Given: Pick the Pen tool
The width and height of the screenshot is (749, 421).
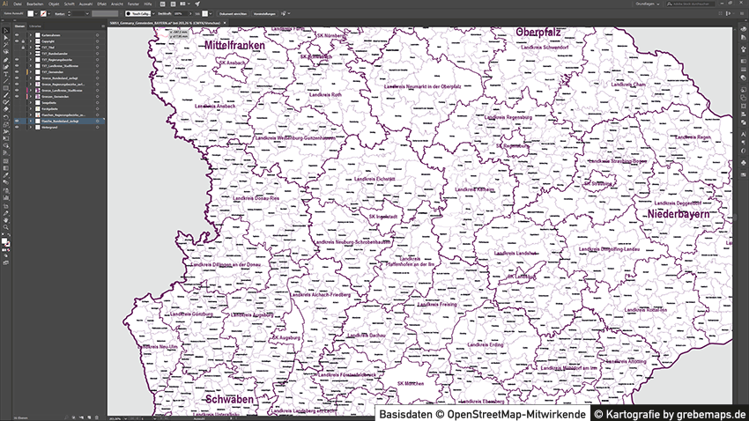Looking at the screenshot, I should point(5,61).
